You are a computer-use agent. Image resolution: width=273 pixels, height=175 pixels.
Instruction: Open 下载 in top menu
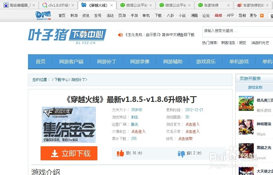pyautogui.click(x=158, y=16)
